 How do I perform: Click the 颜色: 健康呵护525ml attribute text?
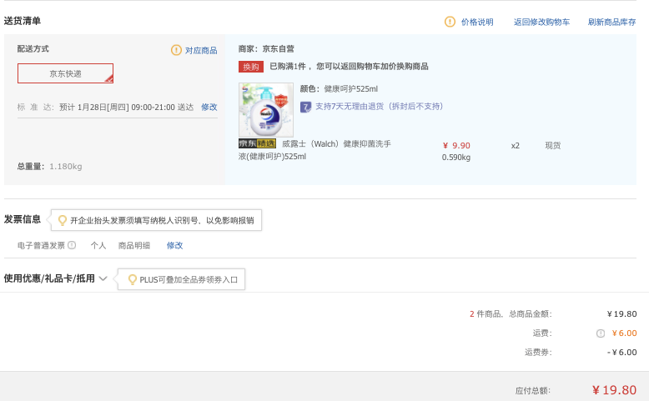coord(339,88)
